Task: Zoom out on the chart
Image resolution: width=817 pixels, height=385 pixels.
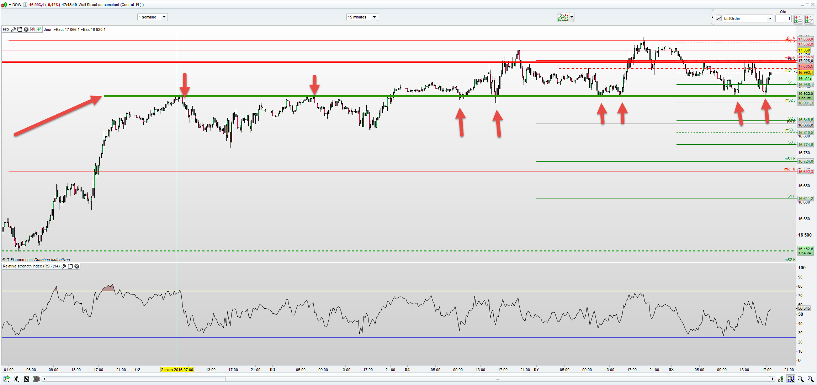Action: click(x=801, y=379)
